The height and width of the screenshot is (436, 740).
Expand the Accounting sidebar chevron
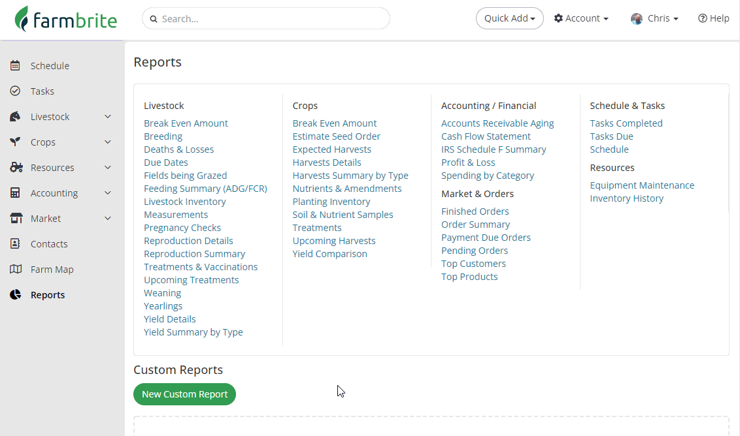point(108,193)
